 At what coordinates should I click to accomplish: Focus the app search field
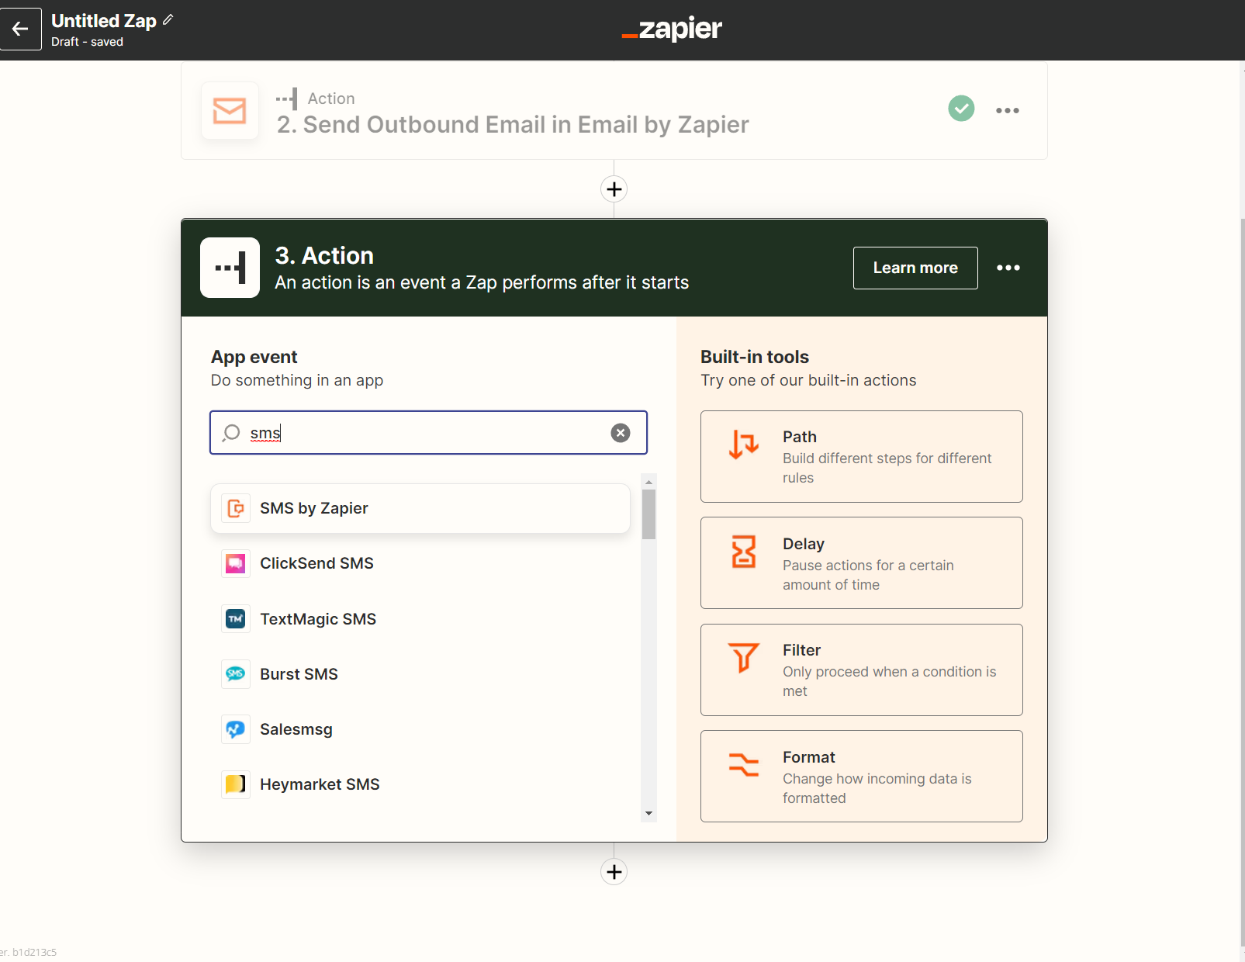coord(428,433)
